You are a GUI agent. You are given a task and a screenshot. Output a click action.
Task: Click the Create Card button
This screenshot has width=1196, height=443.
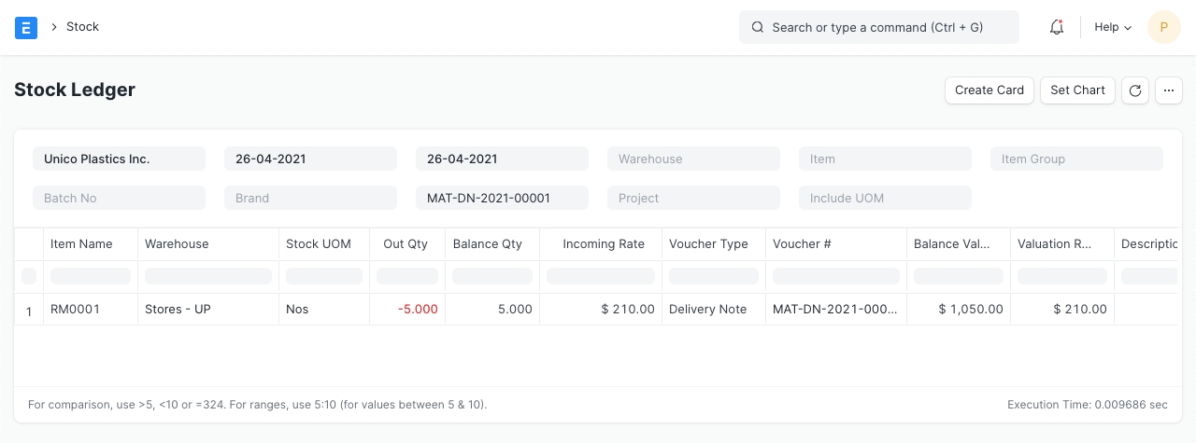[x=990, y=90]
